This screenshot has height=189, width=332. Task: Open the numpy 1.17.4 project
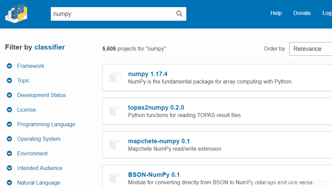coord(148,74)
